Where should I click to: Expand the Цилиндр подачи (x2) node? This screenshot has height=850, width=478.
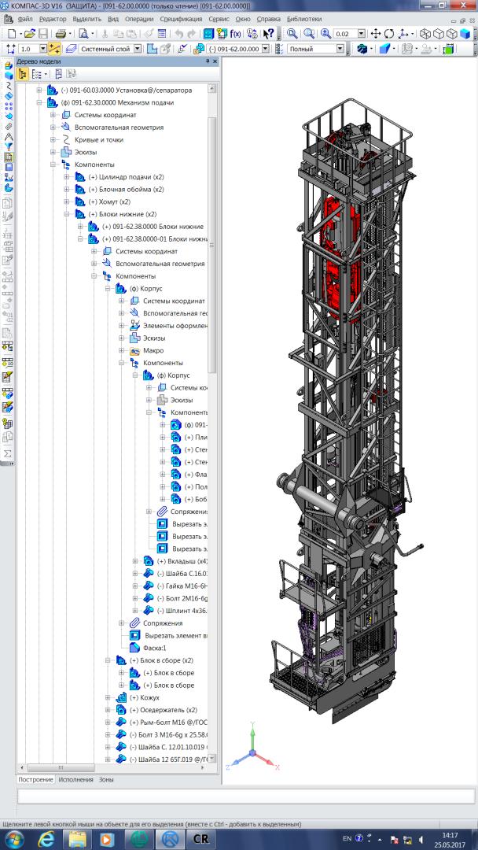coord(67,177)
